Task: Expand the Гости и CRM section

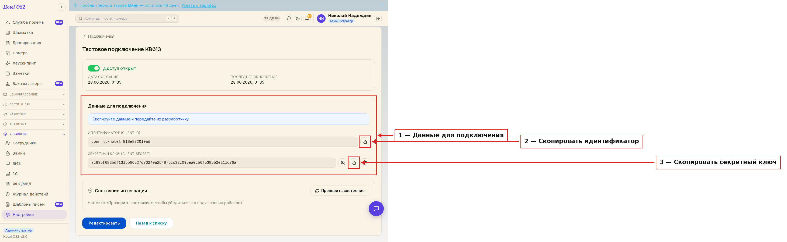Action: 34,105
